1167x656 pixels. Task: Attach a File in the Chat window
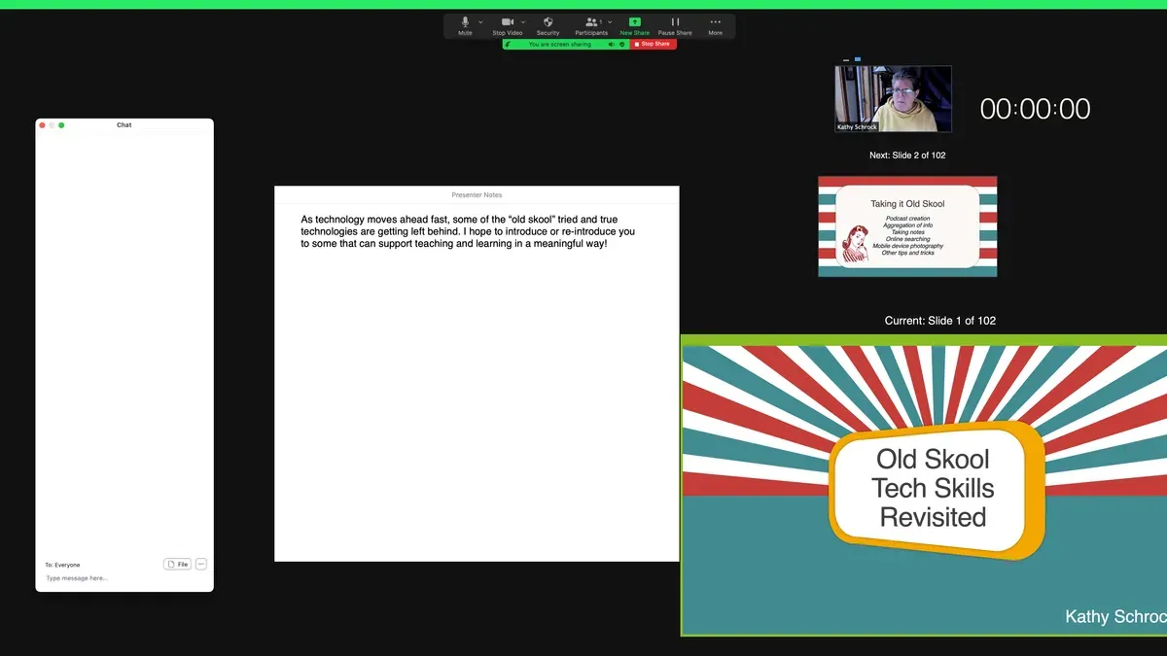pyautogui.click(x=177, y=564)
